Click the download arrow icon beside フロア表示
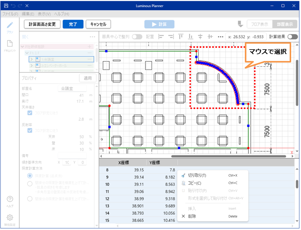Screen dimensions: 301x230 [x=240, y=24]
